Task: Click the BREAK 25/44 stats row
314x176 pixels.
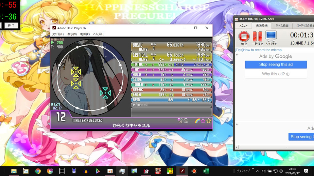Action: [x=171, y=90]
